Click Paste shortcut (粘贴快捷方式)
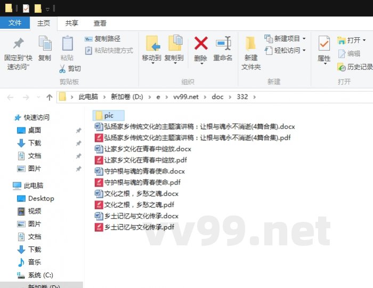The image size is (373, 288). (109, 51)
